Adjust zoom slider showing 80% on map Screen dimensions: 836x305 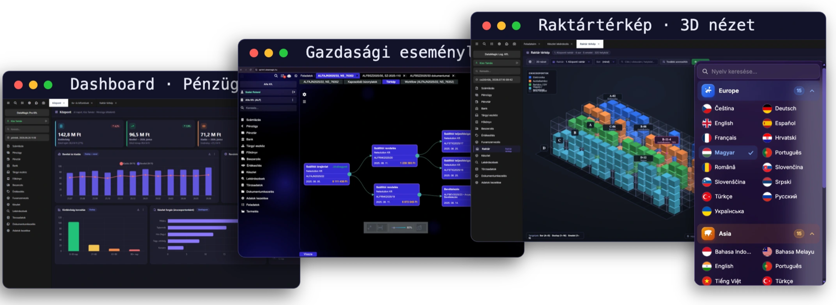399,228
